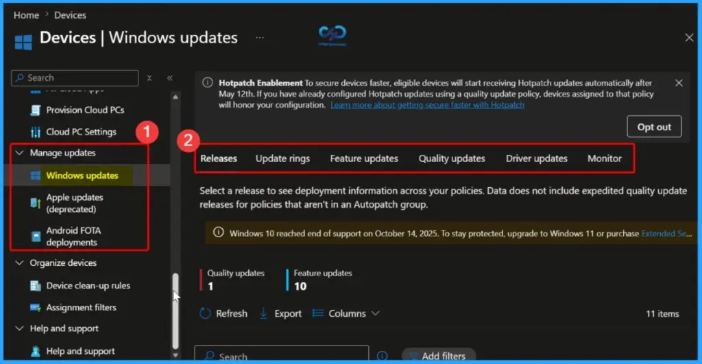Select the Driver updates tab
Image resolution: width=702 pixels, height=364 pixels.
click(536, 158)
